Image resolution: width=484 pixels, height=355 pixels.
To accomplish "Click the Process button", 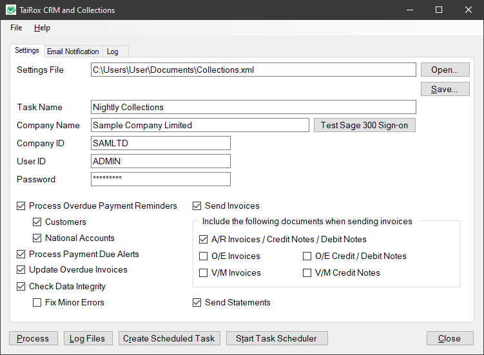I will [33, 338].
